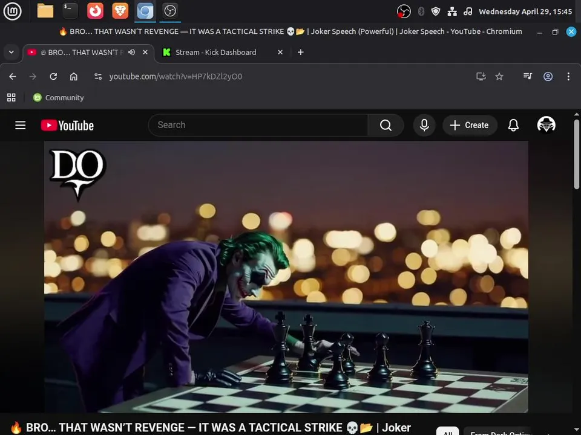Image resolution: width=581 pixels, height=435 pixels.
Task: Launch the Brave browser in panel
Action: (x=120, y=11)
